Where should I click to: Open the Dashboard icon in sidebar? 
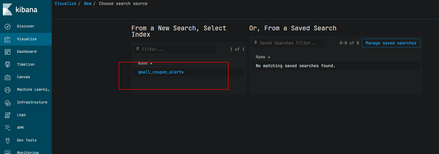(x=8, y=52)
